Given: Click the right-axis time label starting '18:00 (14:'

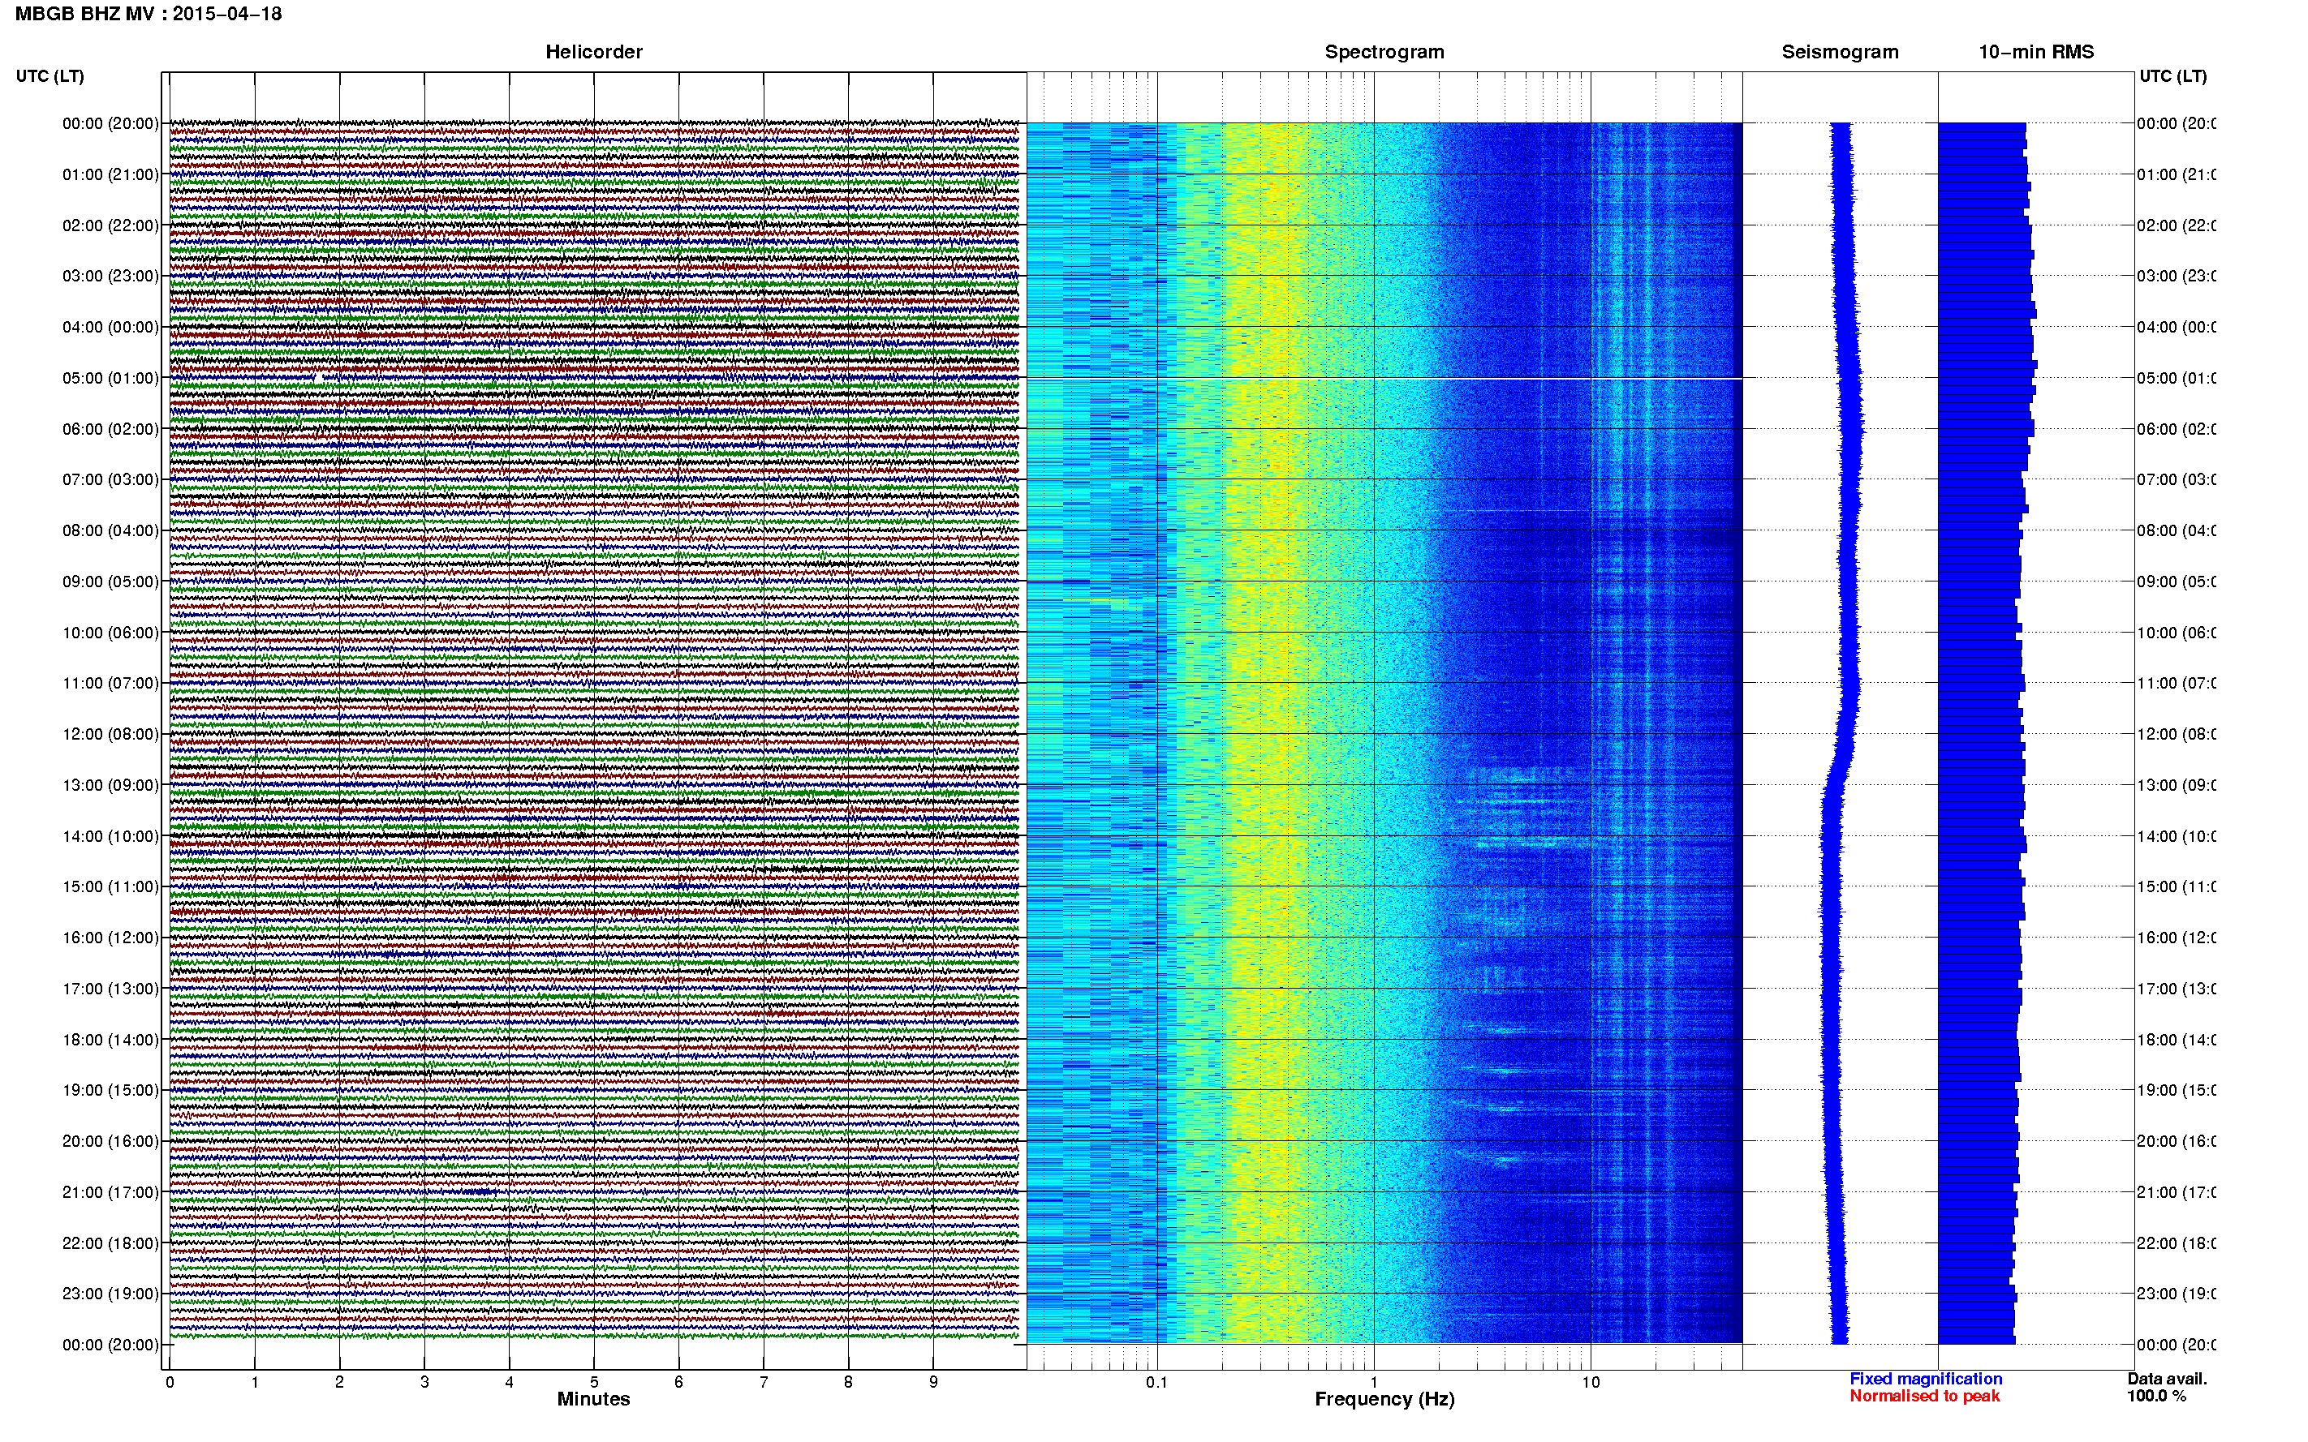Looking at the screenshot, I should click(x=2177, y=1041).
